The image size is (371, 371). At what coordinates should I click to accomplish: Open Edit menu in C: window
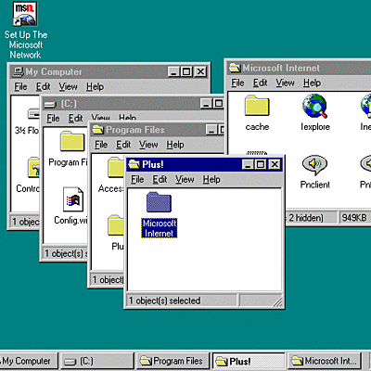[x=75, y=119]
